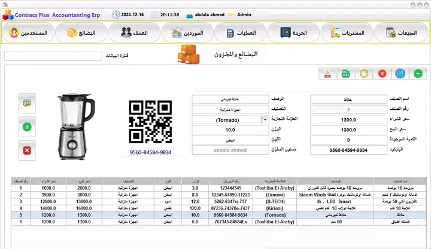Click weight cell 120.0
This screenshot has height=249, width=431.
click(x=195, y=208)
